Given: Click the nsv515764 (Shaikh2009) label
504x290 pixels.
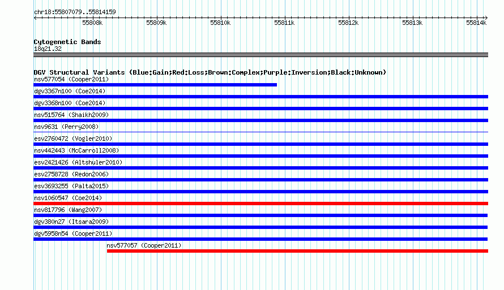Looking at the screenshot, I should [x=71, y=115].
